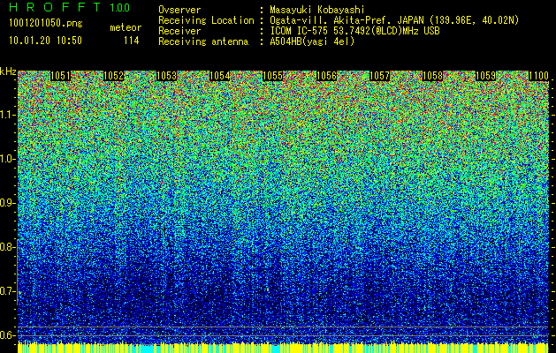This screenshot has height=353, width=556.
Task: Click the 0.7 kHz axis label
Action: (x=8, y=291)
